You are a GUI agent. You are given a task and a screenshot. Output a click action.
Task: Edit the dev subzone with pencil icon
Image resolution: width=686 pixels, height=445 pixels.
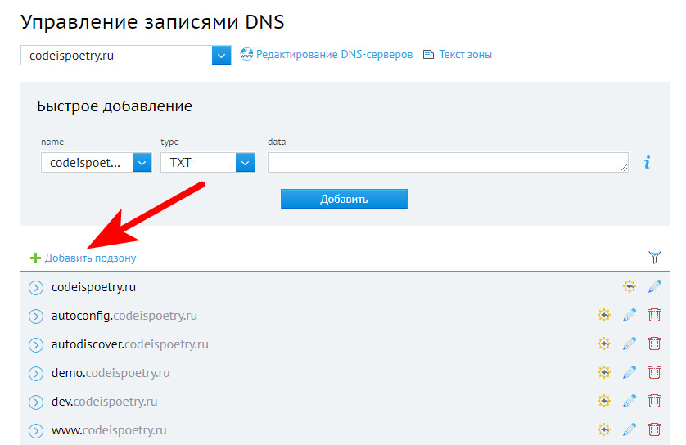(630, 401)
